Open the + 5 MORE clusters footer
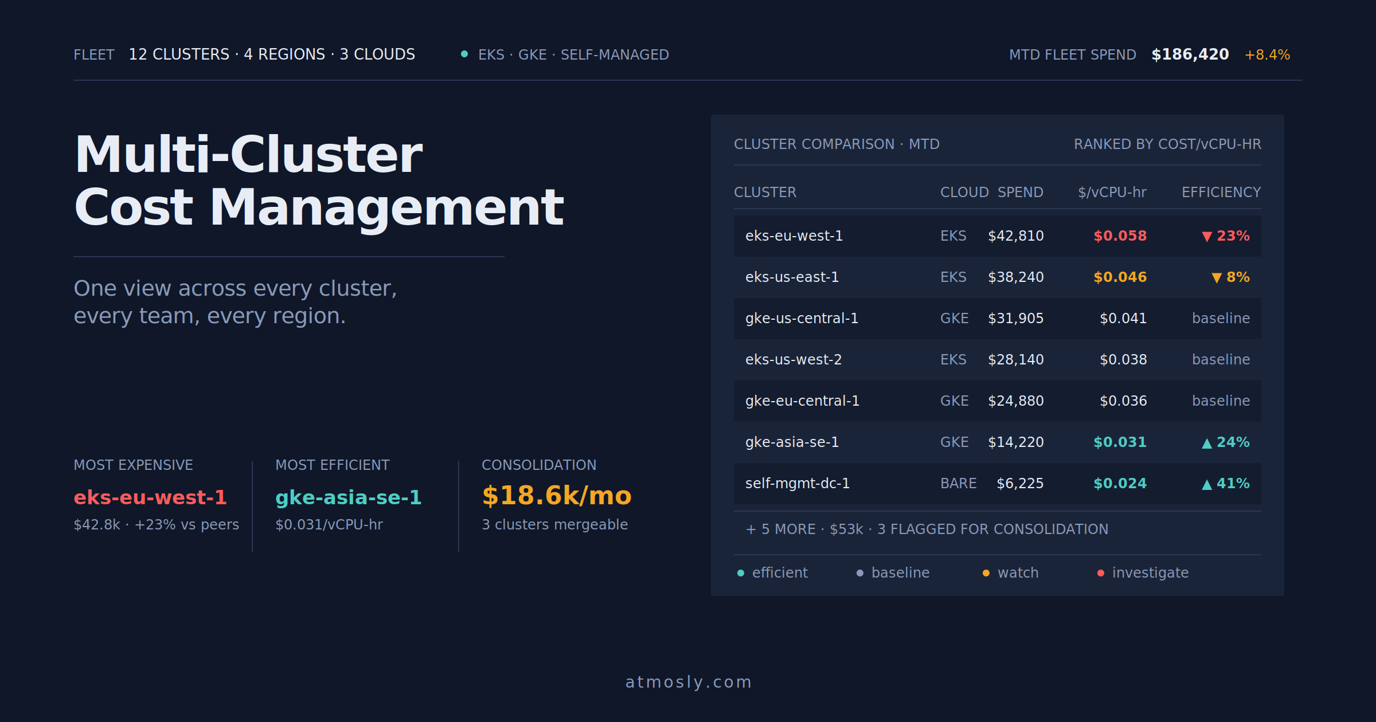1376x722 pixels. coord(927,529)
